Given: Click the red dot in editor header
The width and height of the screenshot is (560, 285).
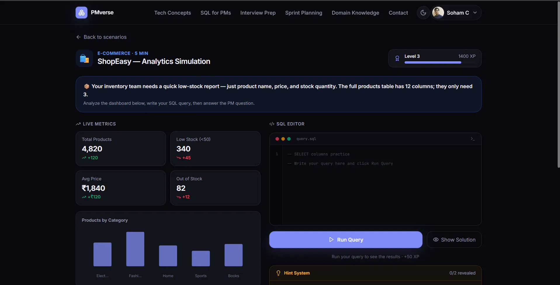Looking at the screenshot, I should click(x=277, y=139).
